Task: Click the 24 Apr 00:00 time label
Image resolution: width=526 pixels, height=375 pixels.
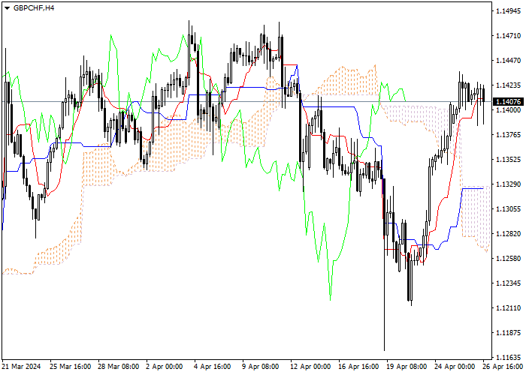Action: (455, 367)
